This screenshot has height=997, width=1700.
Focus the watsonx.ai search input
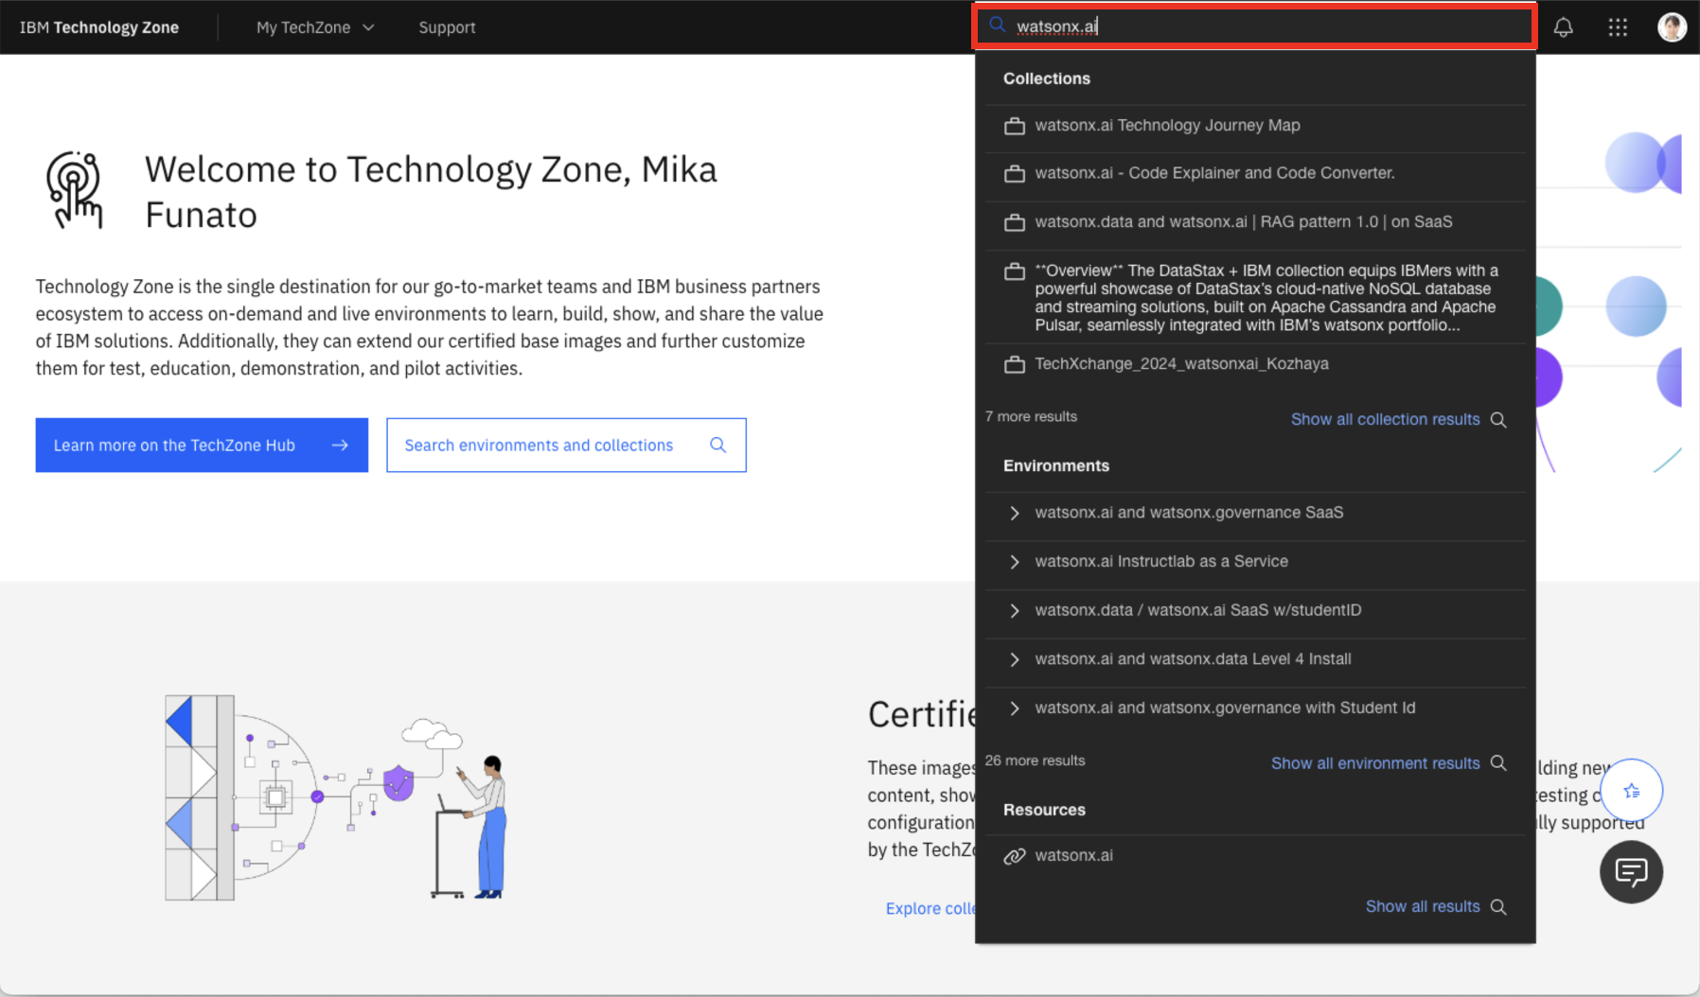coord(1254,26)
